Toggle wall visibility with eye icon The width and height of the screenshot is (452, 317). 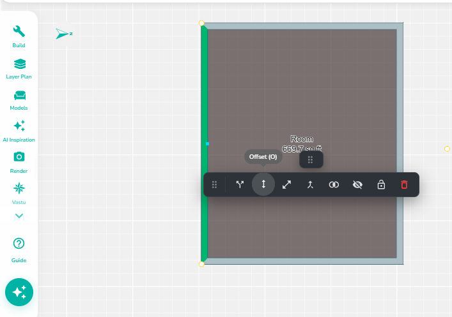(x=357, y=184)
